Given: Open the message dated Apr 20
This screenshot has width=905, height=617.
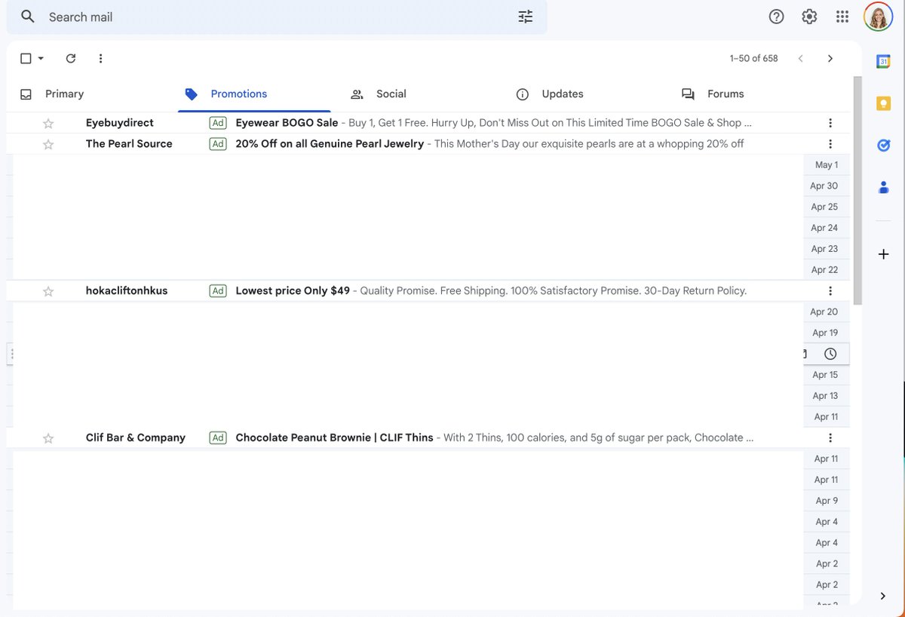Looking at the screenshot, I should pyautogui.click(x=824, y=312).
